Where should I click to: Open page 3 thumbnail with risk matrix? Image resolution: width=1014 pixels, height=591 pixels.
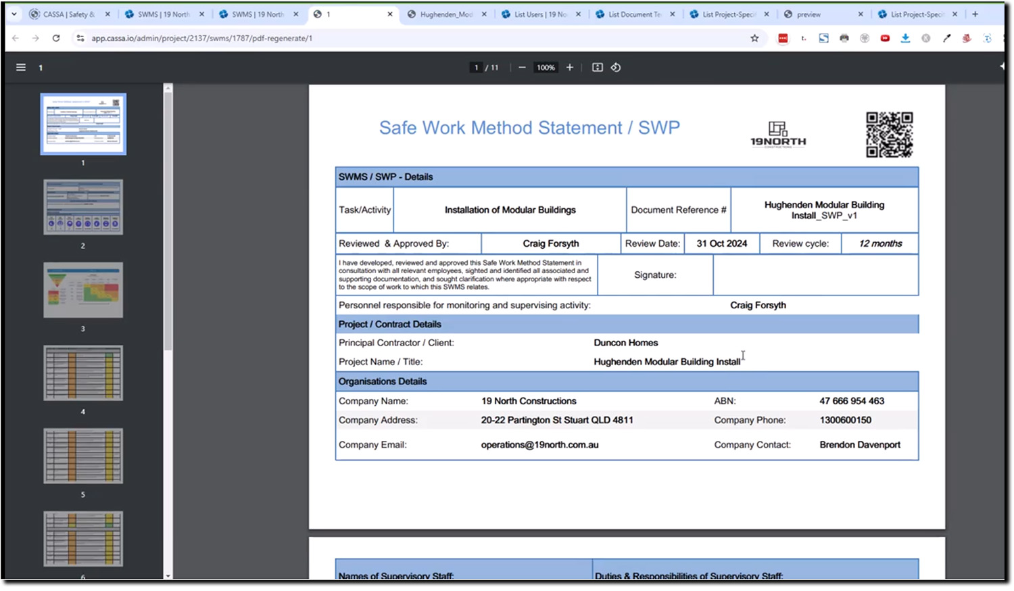(x=83, y=290)
